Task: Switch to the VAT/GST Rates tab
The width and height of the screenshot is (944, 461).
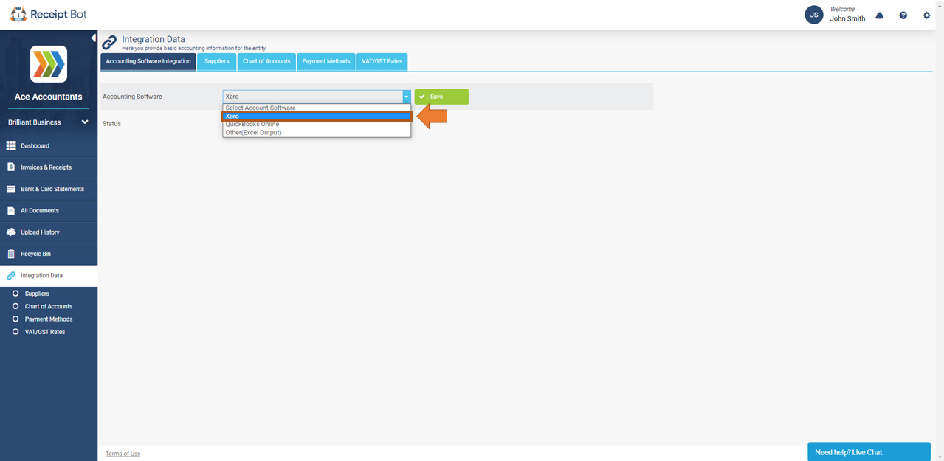Action: point(382,62)
